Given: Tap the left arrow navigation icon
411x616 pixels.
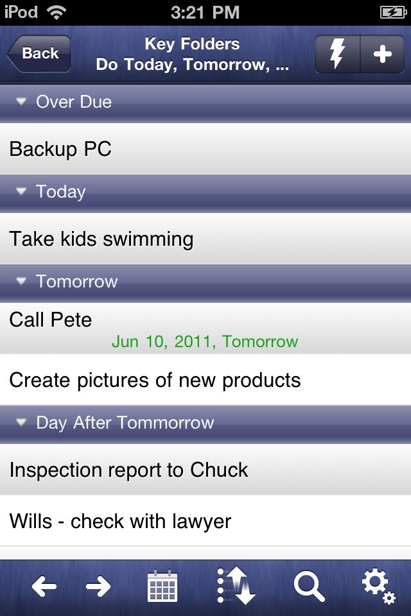Looking at the screenshot, I should (x=44, y=586).
